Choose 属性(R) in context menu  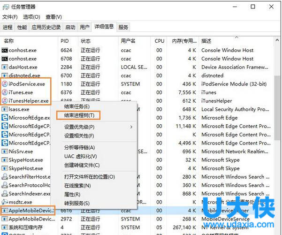[x=72, y=195]
